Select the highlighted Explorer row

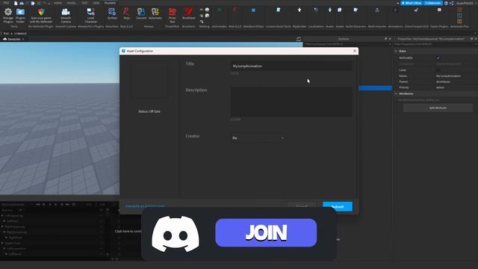pyautogui.click(x=375, y=88)
